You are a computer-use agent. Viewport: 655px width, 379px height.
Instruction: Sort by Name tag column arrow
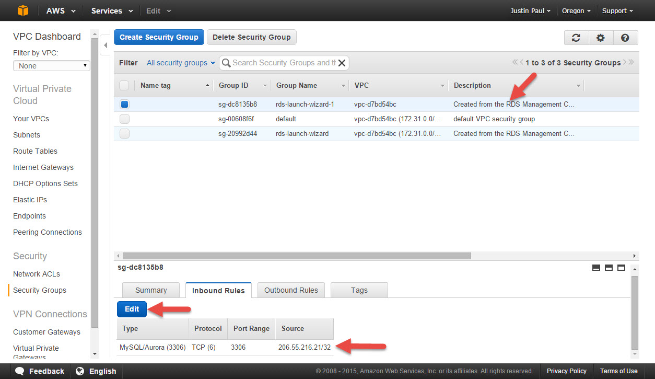coord(208,86)
